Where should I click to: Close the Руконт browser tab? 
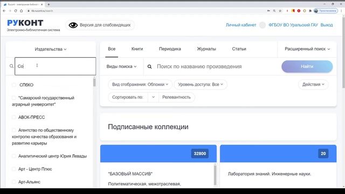42,4
